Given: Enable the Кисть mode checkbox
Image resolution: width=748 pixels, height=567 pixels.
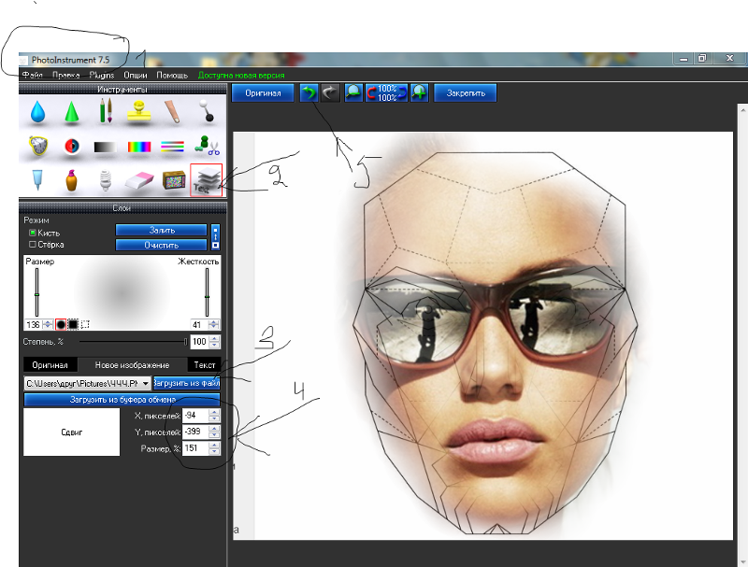Looking at the screenshot, I should click(33, 232).
